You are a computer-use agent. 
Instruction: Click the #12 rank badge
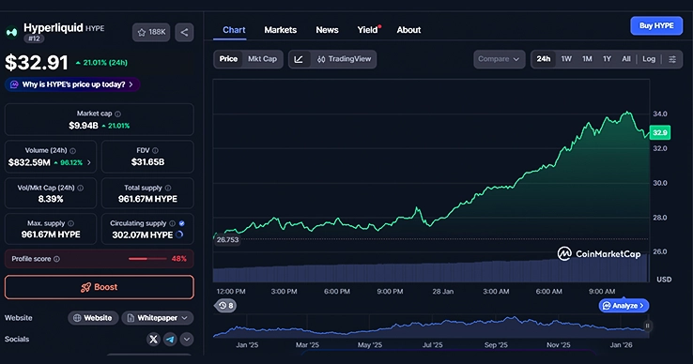point(34,38)
